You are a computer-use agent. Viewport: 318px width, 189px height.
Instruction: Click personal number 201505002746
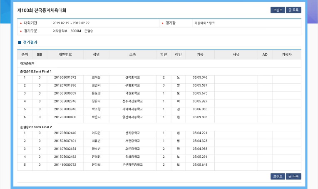(x=65, y=101)
